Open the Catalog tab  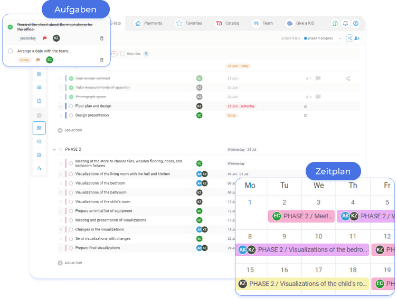point(228,23)
